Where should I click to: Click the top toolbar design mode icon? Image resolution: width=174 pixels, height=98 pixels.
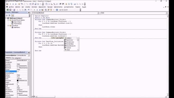[7, 4]
